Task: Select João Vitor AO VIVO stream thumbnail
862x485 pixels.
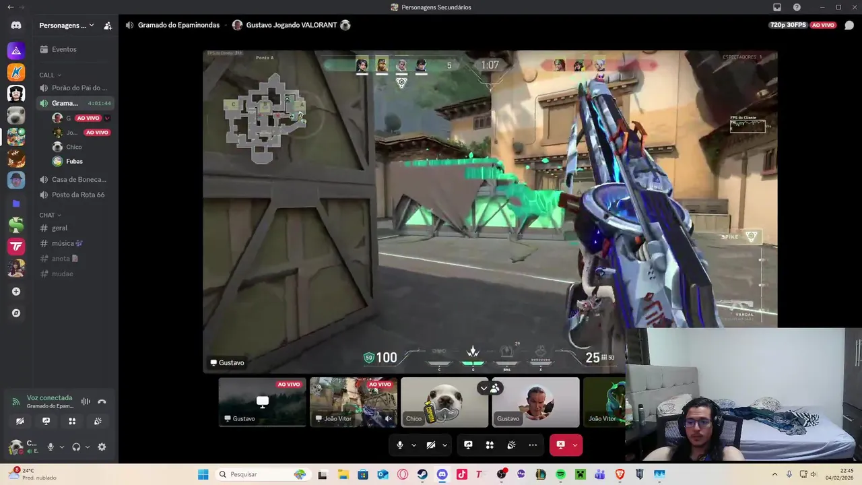Action: 354,402
